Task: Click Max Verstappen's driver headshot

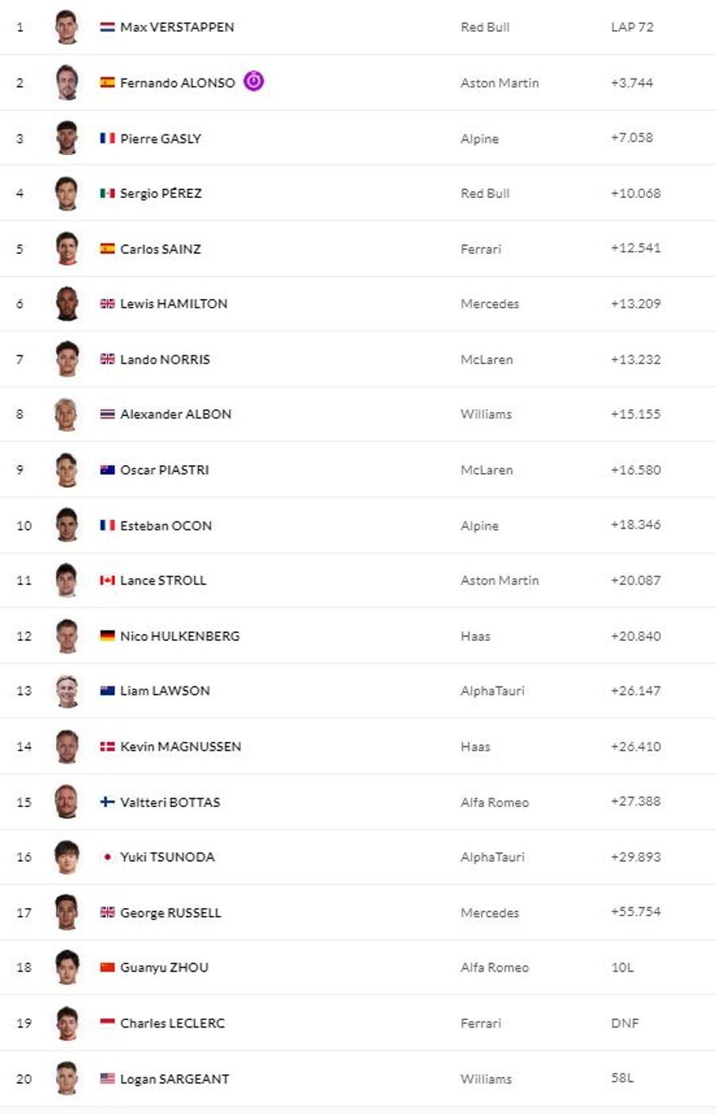Action: pyautogui.click(x=67, y=27)
